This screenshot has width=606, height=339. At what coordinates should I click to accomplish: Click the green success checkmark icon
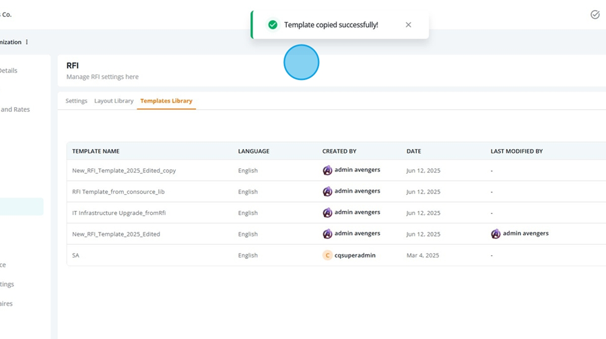click(x=273, y=25)
